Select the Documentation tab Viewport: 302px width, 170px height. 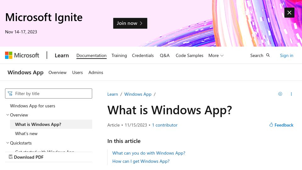point(92,55)
